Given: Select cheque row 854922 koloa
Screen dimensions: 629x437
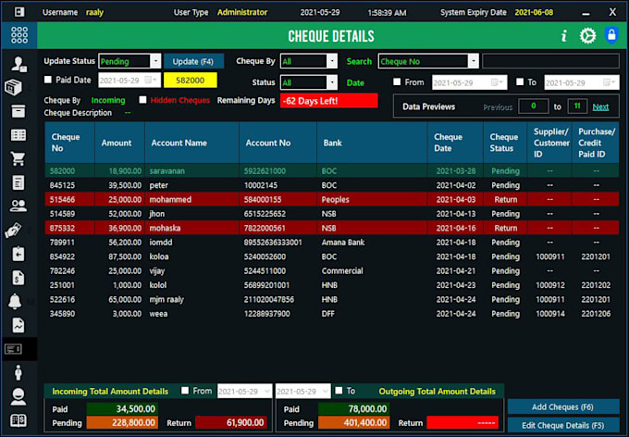Looking at the screenshot, I should point(332,256).
